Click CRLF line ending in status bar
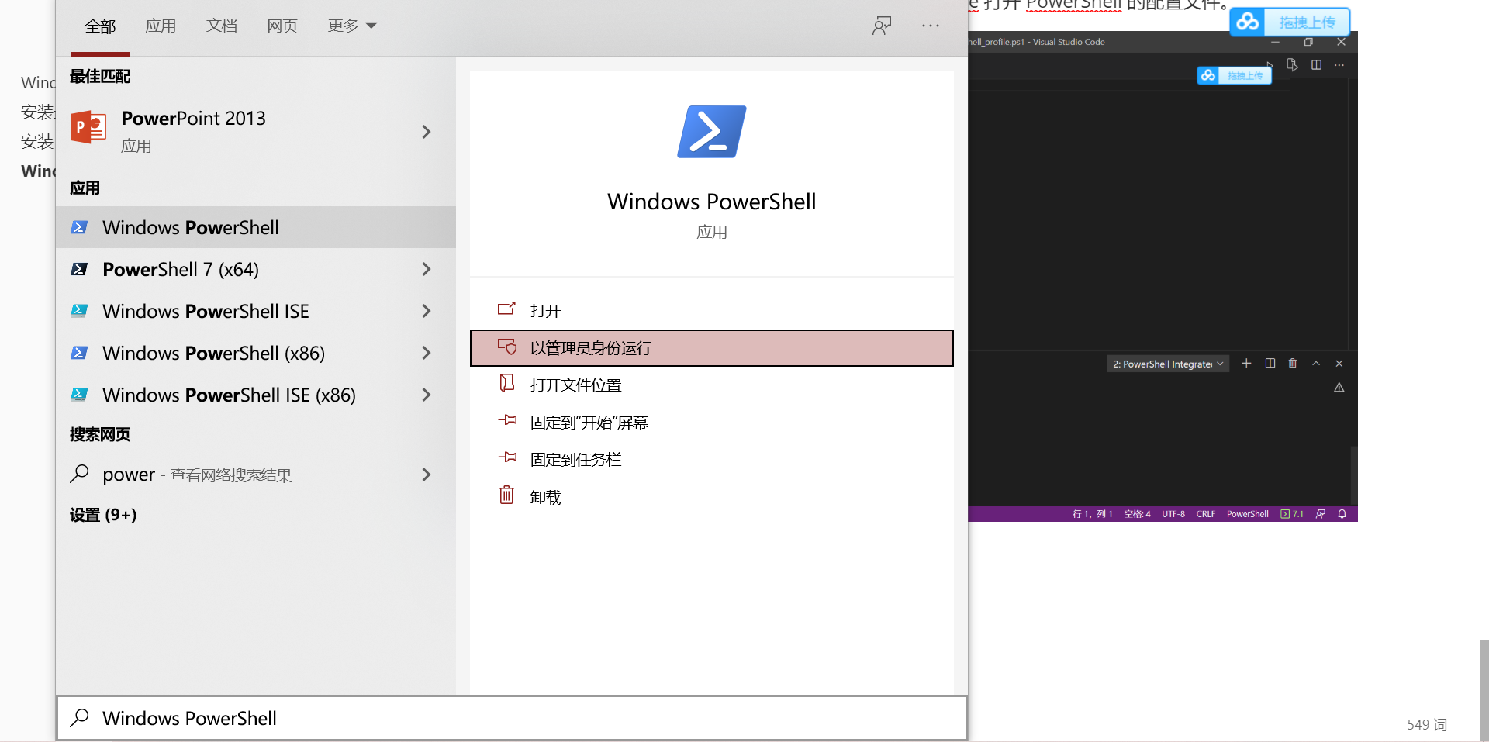The width and height of the screenshot is (1489, 742). click(1205, 513)
